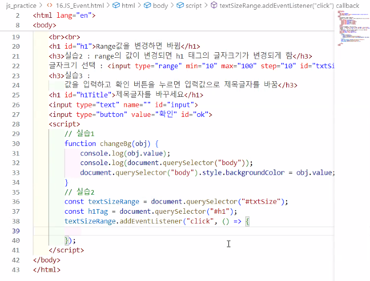Click closing '});' on line 40
Screen dimensions: 370x281
[70, 241]
